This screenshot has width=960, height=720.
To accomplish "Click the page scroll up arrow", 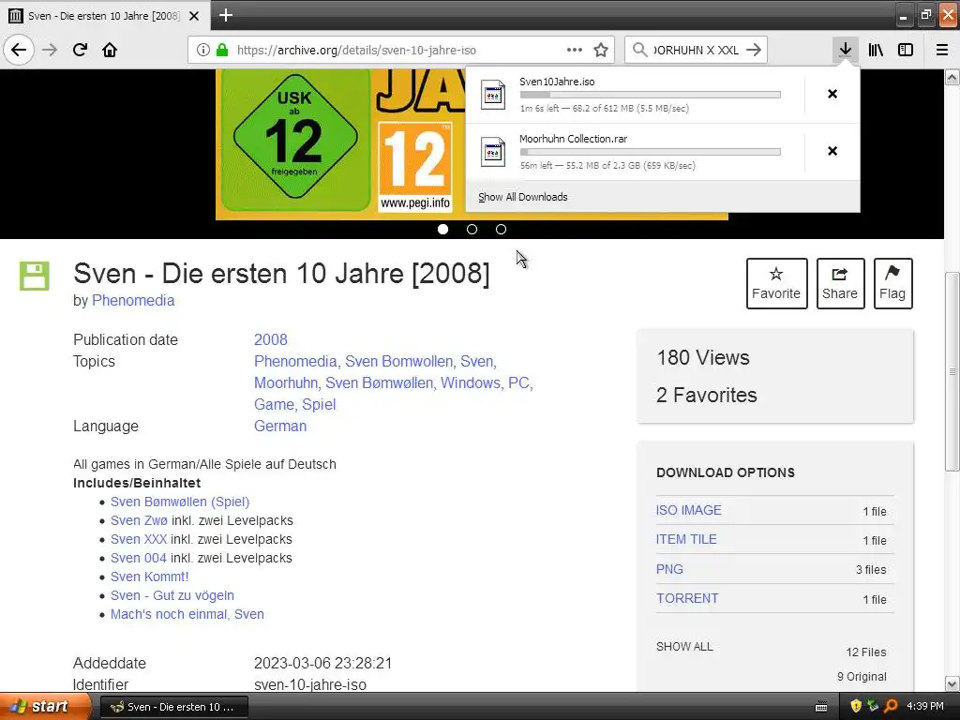I will coord(952,77).
